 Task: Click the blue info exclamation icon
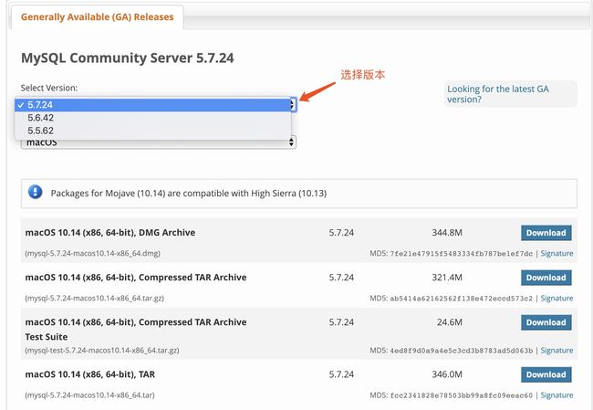36,192
